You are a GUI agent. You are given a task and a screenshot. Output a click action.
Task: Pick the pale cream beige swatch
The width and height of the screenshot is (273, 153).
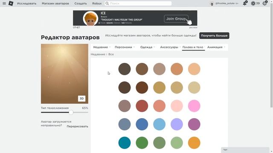pos(194,88)
